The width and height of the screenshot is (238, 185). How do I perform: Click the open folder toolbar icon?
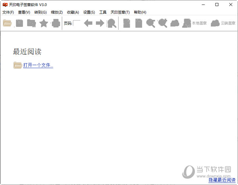(7, 23)
